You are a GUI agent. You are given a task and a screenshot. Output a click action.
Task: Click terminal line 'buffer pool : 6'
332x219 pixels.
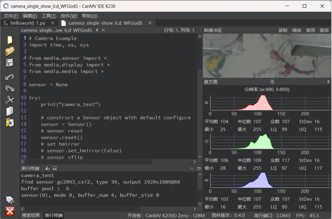click(x=45, y=188)
